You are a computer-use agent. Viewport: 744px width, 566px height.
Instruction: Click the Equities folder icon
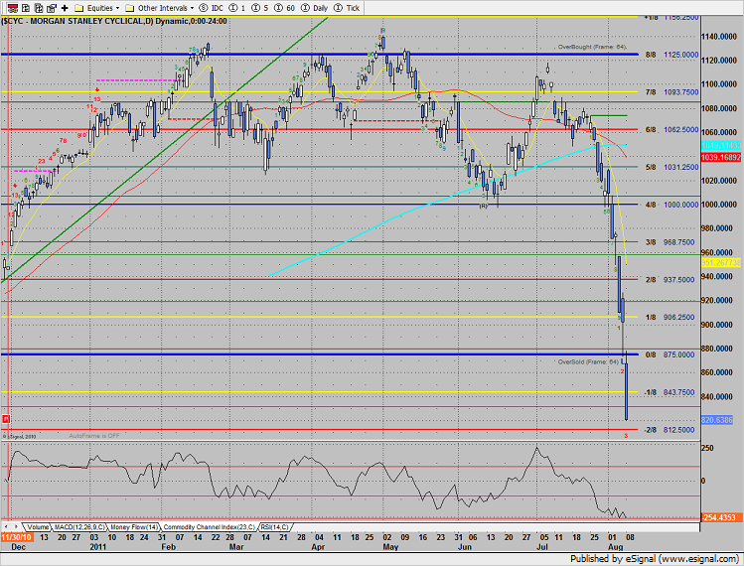tap(79, 8)
